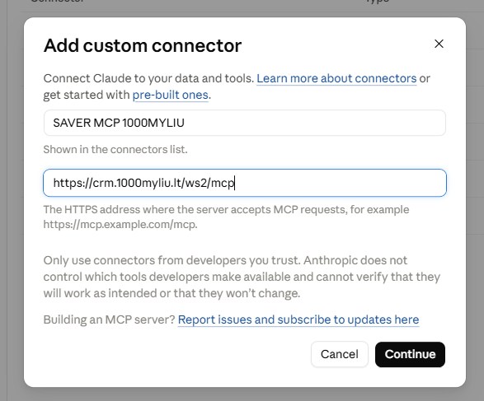This screenshot has width=484, height=401.
Task: Cancel adding the custom connector
Action: tap(339, 354)
